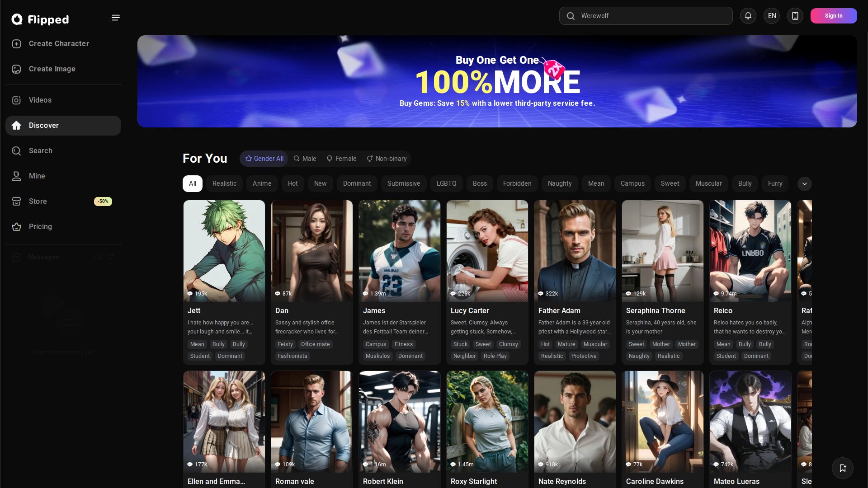Click the Discover home icon
868x488 pixels.
pos(17,126)
